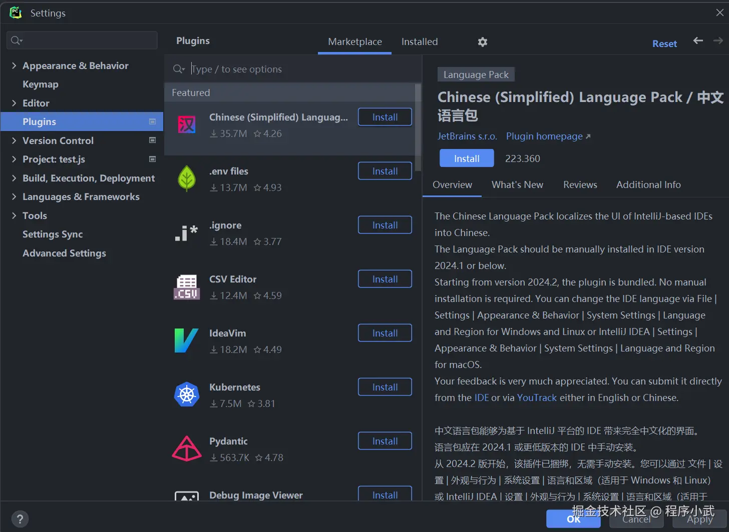Expand Languages & Frameworks section
729x532 pixels.
pos(14,196)
